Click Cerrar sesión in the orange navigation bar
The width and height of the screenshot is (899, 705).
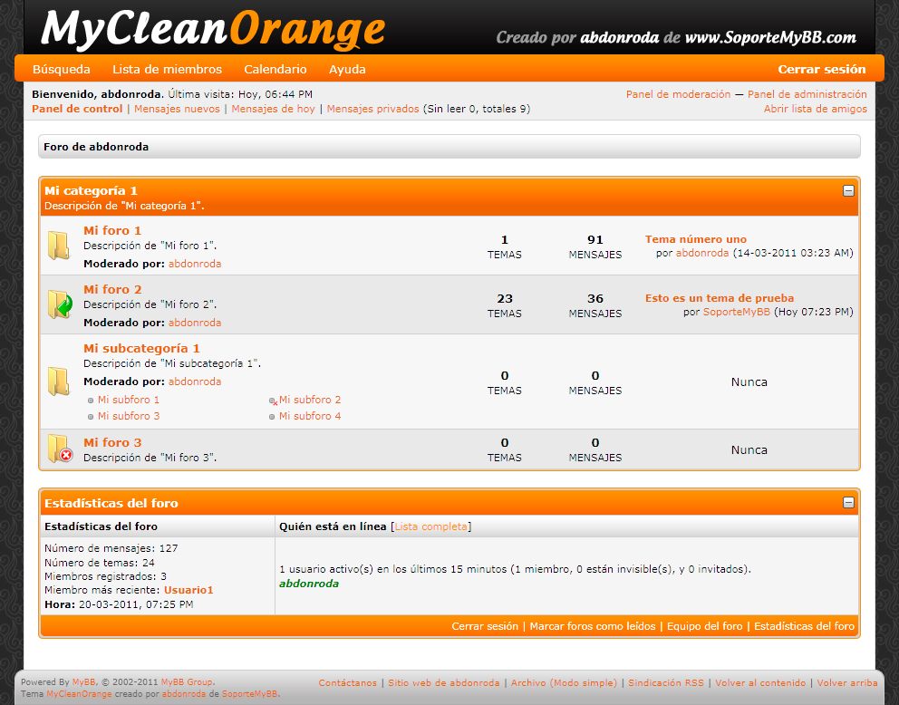(822, 69)
